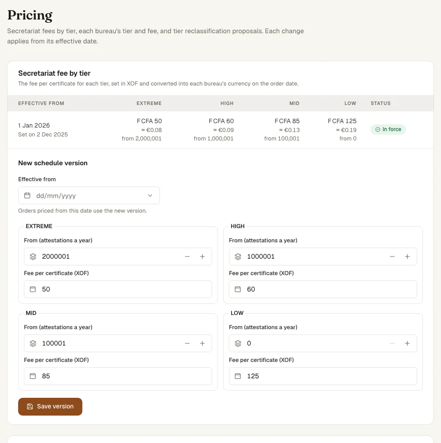Click the from 1,000,001 threshold text
The image size is (441, 443).
(214, 138)
